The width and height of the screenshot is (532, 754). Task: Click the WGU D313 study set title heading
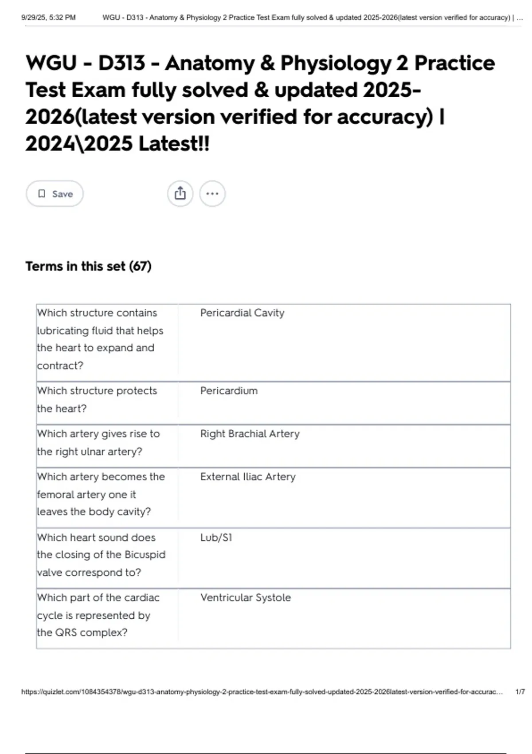(260, 103)
